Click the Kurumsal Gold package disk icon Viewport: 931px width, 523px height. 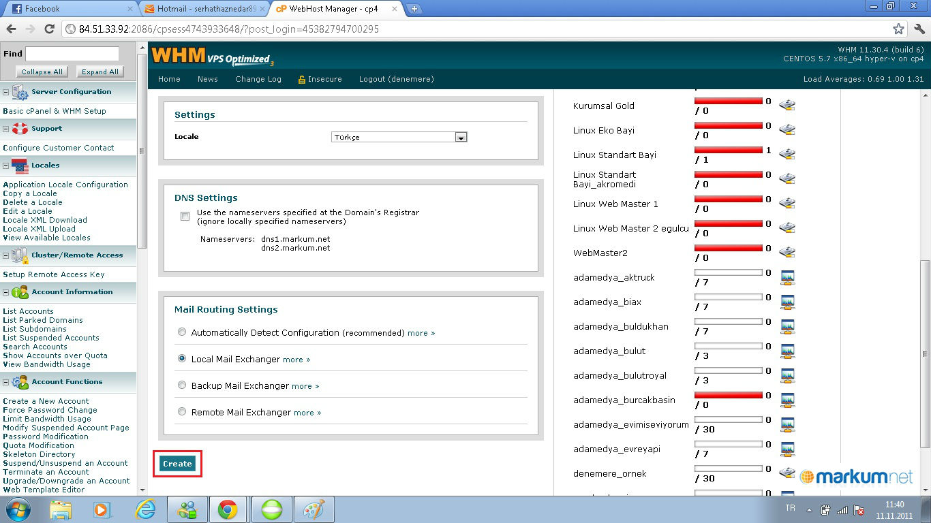(x=787, y=105)
